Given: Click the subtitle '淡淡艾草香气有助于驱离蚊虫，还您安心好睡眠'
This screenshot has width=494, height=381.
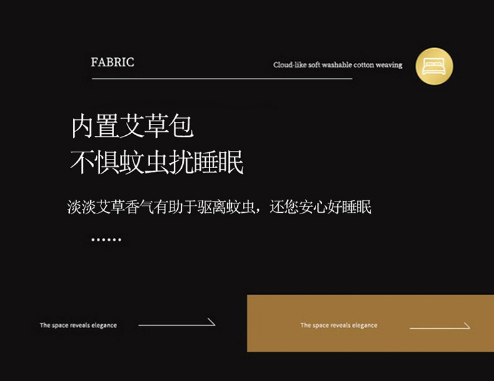Looking at the screenshot, I should click(219, 207).
